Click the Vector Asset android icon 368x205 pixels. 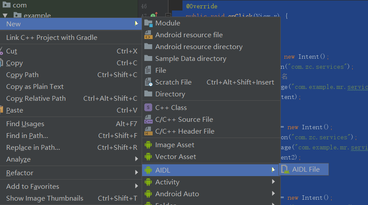148,156
